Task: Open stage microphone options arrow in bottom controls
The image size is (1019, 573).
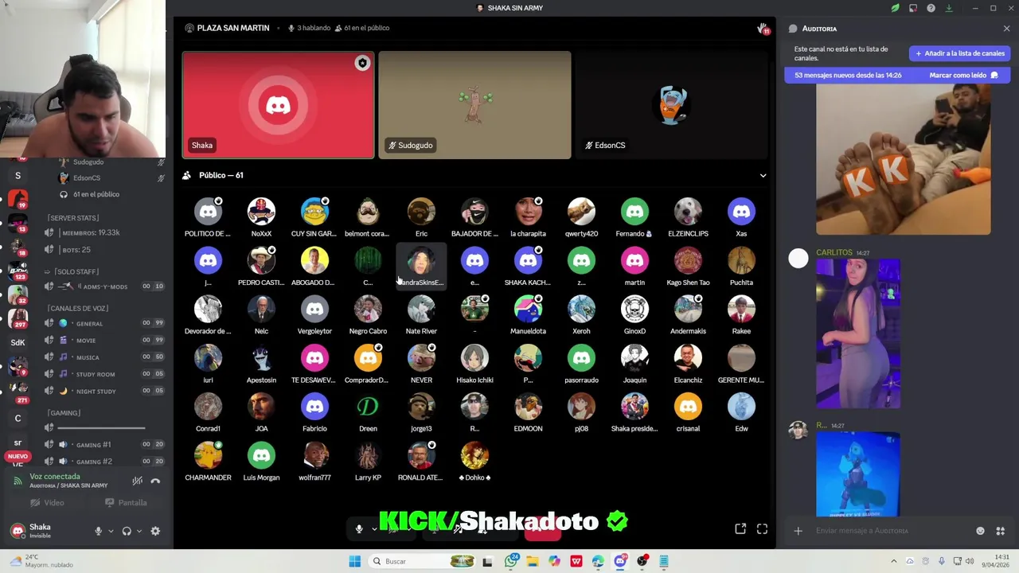Action: (374, 529)
